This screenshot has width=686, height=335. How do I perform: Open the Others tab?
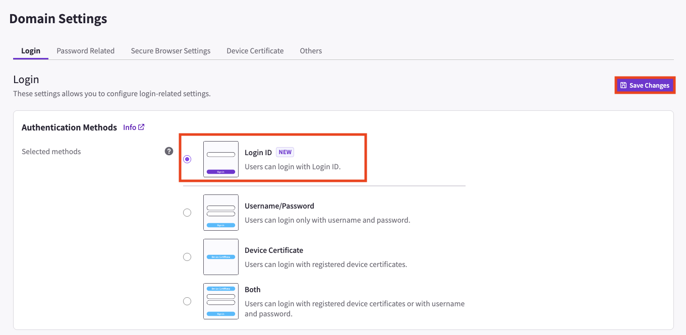(x=311, y=51)
